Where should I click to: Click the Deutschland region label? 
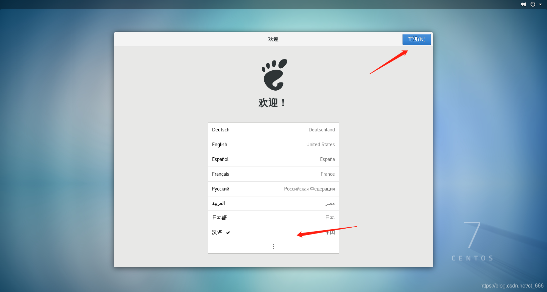pyautogui.click(x=322, y=130)
